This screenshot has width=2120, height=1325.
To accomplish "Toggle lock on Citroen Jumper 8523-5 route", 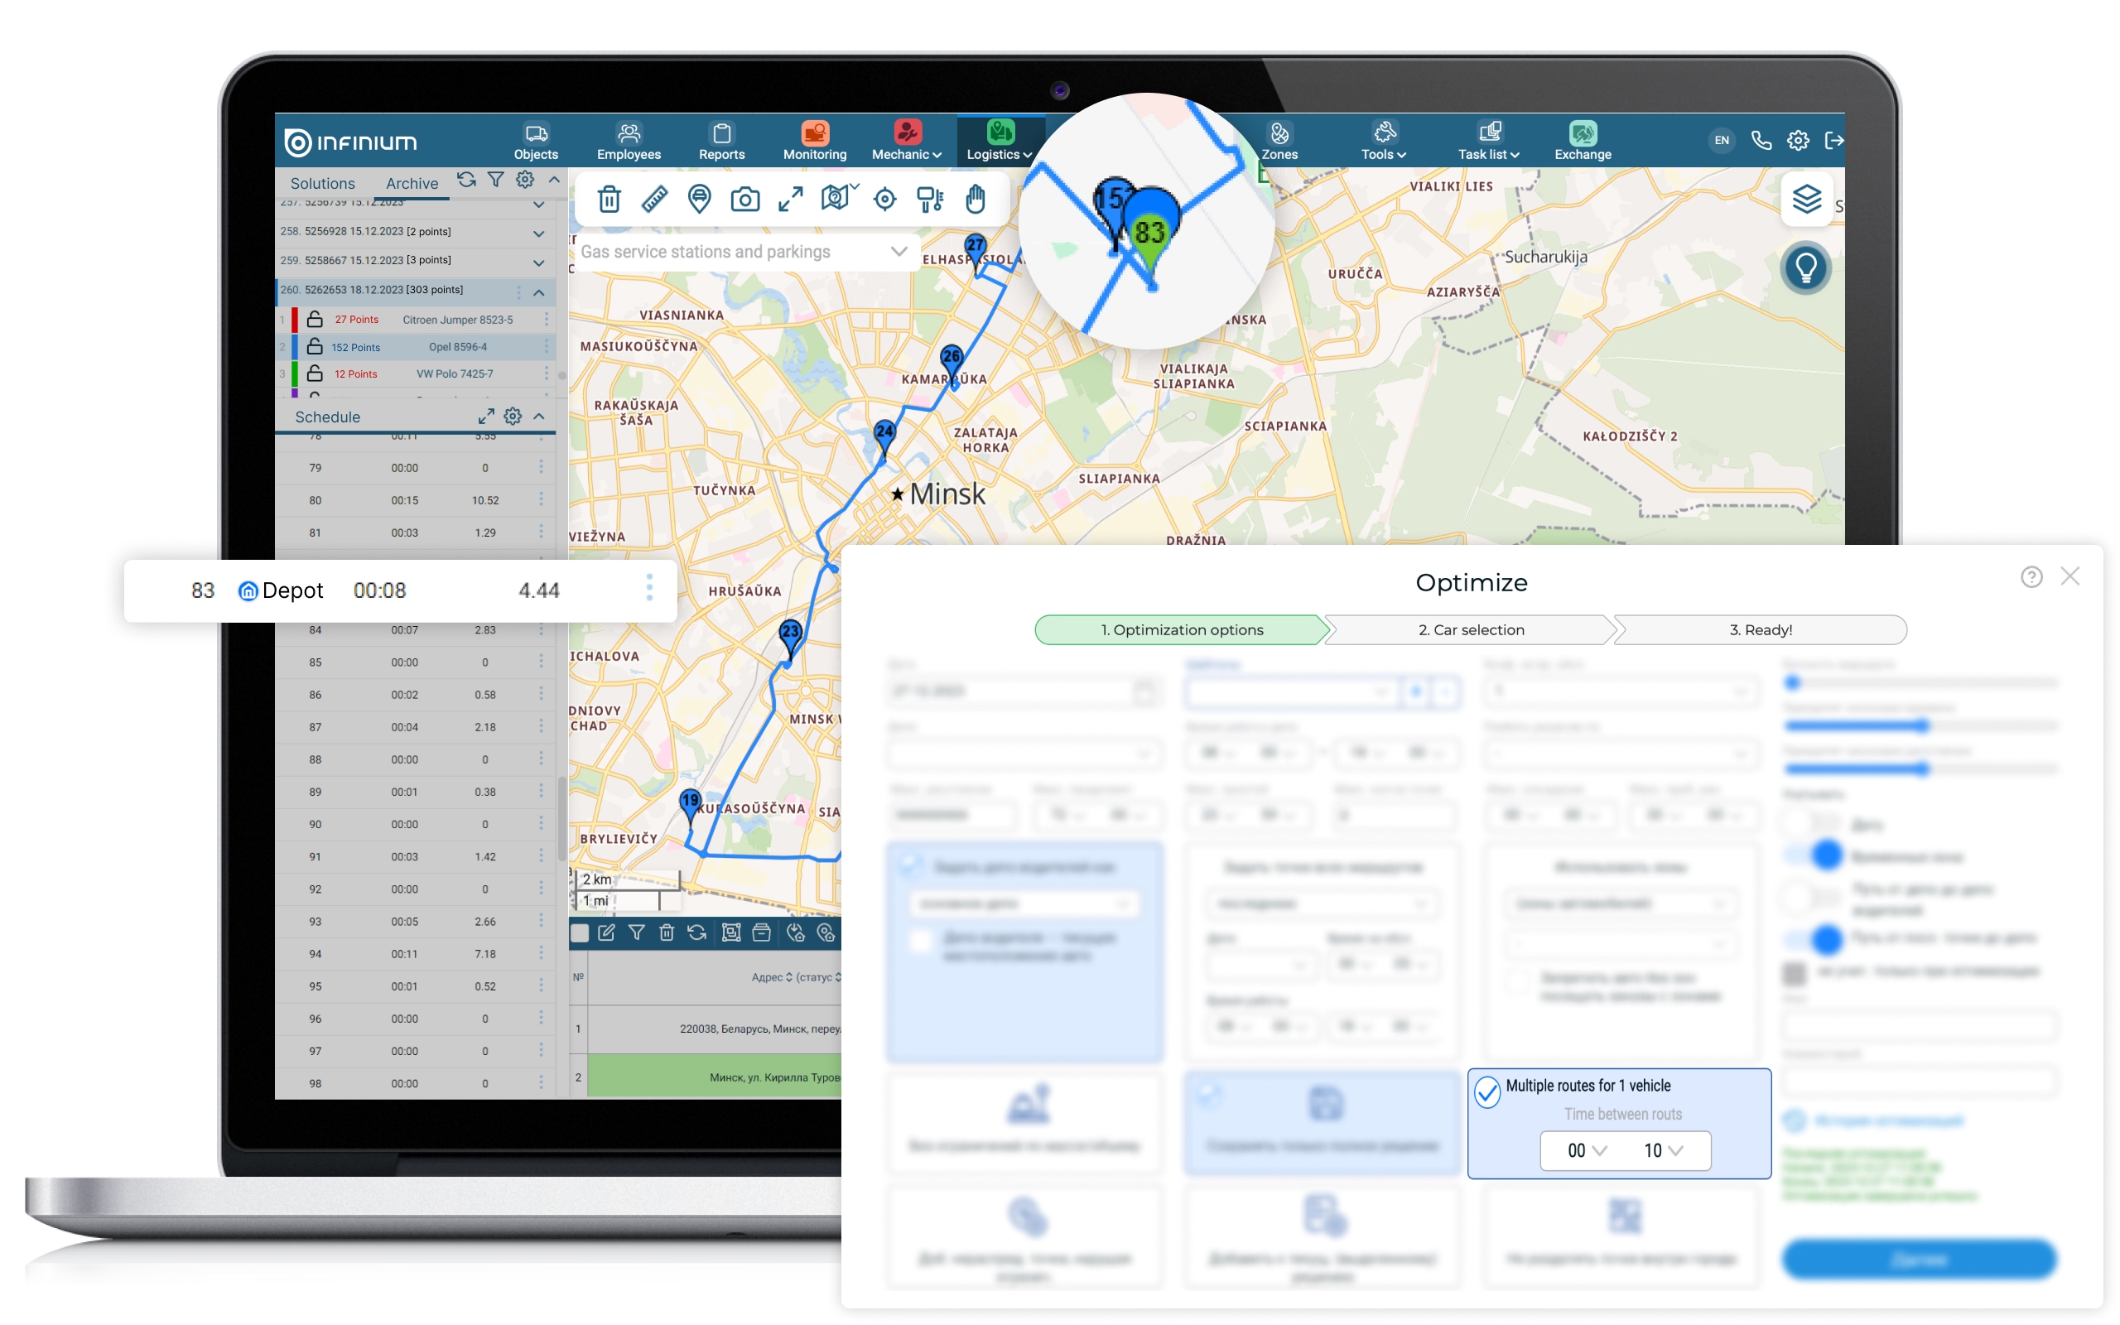I will coord(315,319).
